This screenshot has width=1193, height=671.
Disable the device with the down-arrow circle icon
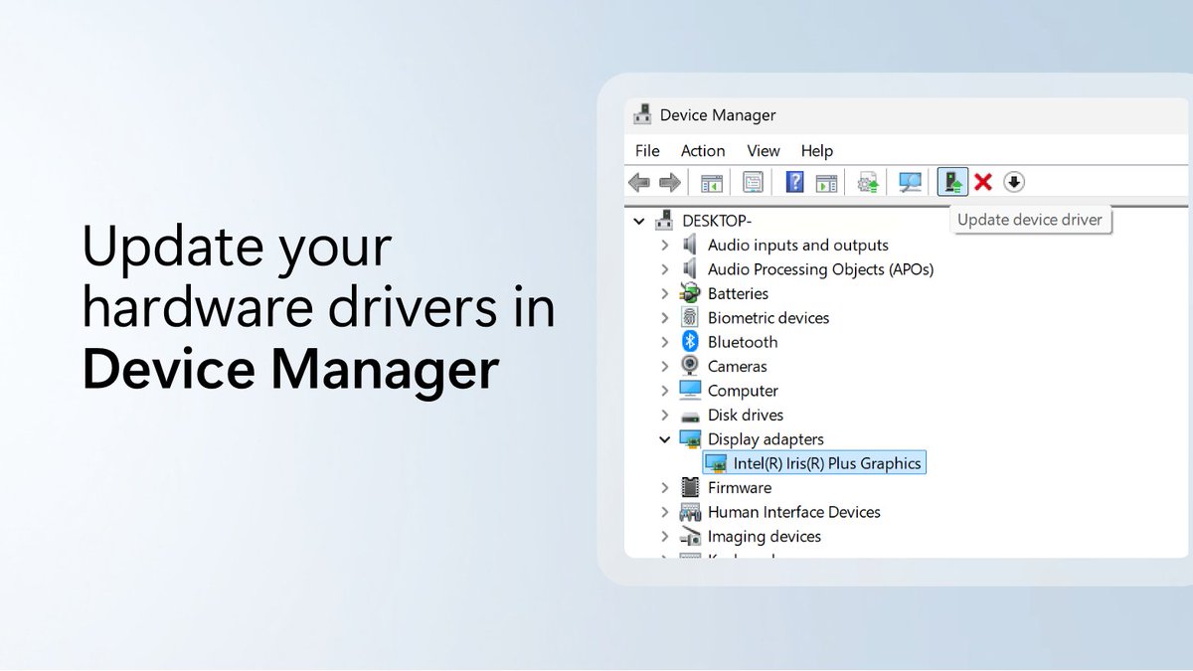[1013, 182]
